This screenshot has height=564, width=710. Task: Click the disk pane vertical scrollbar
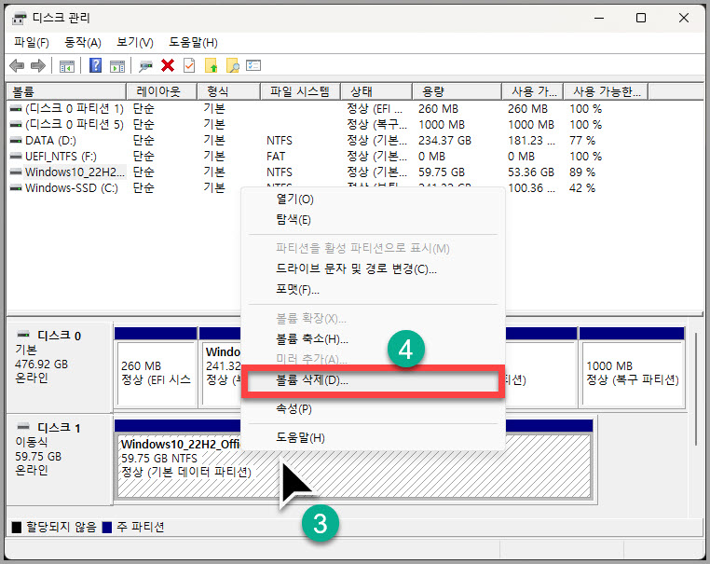tap(696, 390)
